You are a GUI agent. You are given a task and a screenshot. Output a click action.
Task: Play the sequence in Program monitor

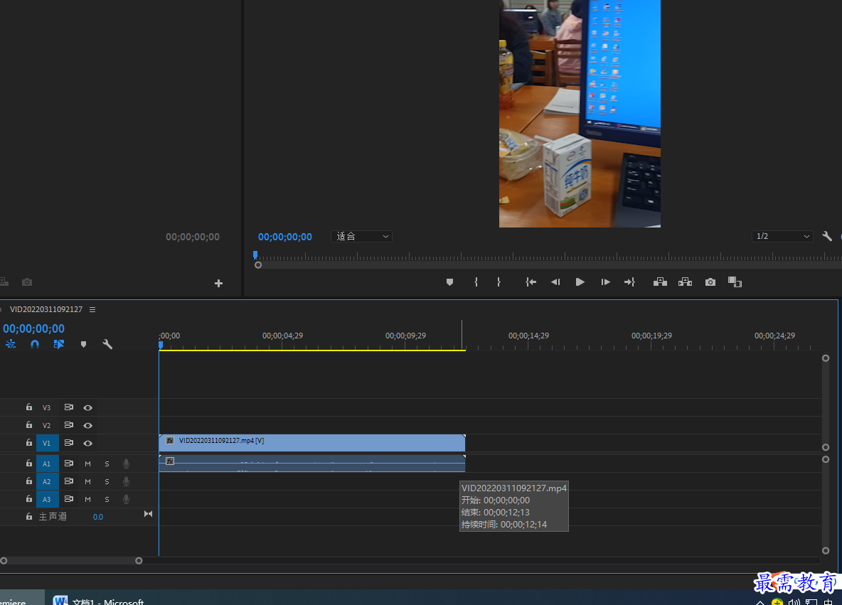pyautogui.click(x=580, y=282)
